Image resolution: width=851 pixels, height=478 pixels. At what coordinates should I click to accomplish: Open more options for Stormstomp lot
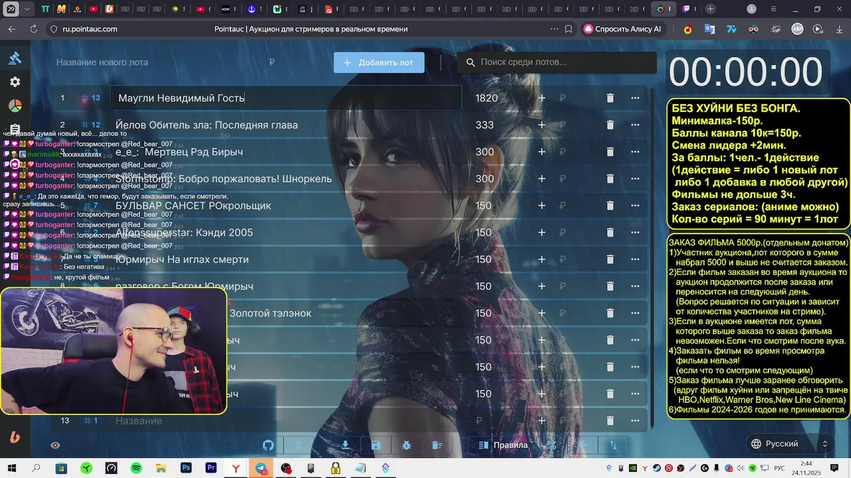pyautogui.click(x=635, y=179)
